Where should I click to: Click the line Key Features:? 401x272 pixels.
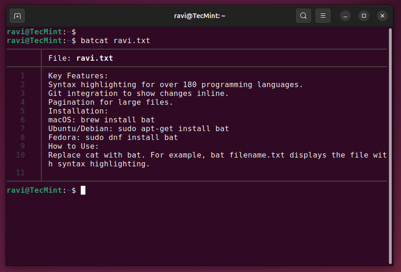click(x=78, y=76)
